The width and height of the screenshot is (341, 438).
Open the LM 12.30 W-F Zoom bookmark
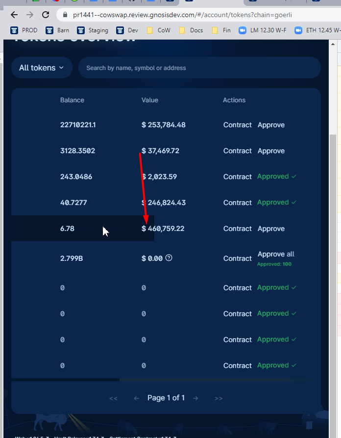pyautogui.click(x=263, y=30)
